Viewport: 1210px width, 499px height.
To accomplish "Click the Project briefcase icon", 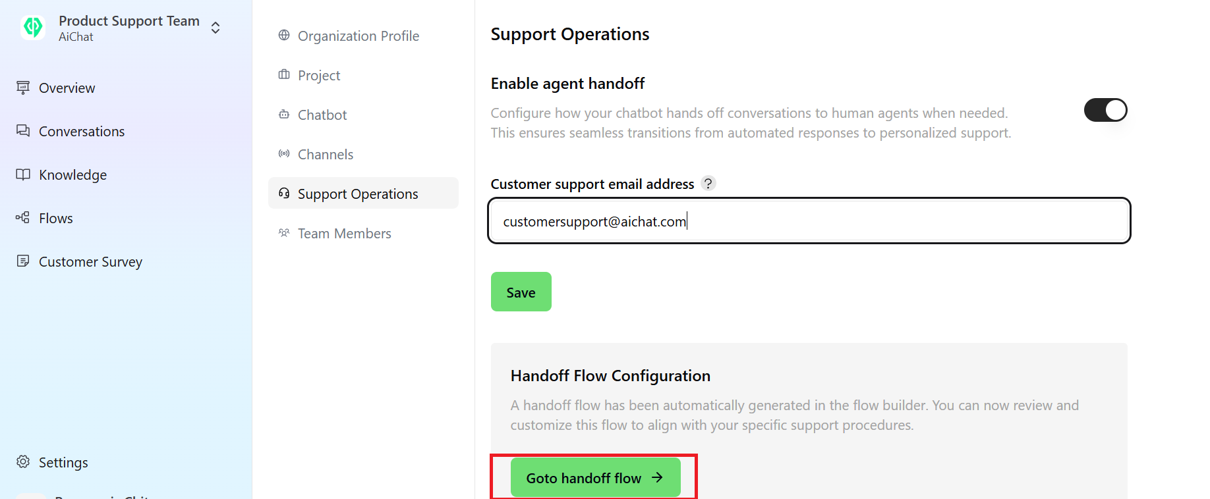I will (283, 75).
